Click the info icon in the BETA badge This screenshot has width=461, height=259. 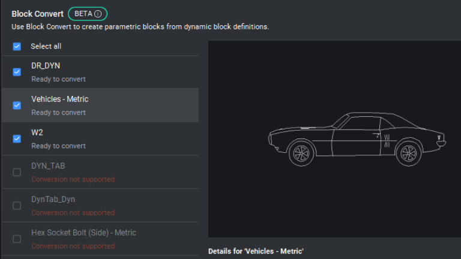[x=98, y=14]
